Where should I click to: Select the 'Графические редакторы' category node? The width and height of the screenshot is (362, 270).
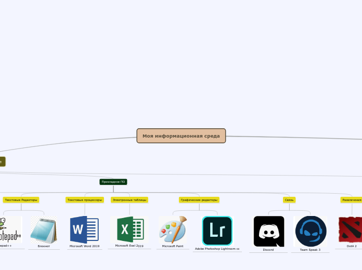[199, 200]
